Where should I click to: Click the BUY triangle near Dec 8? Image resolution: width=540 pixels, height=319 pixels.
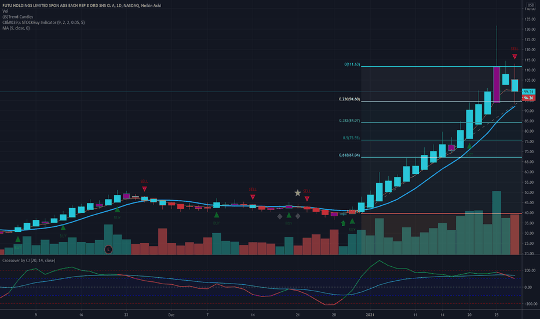[x=216, y=215]
